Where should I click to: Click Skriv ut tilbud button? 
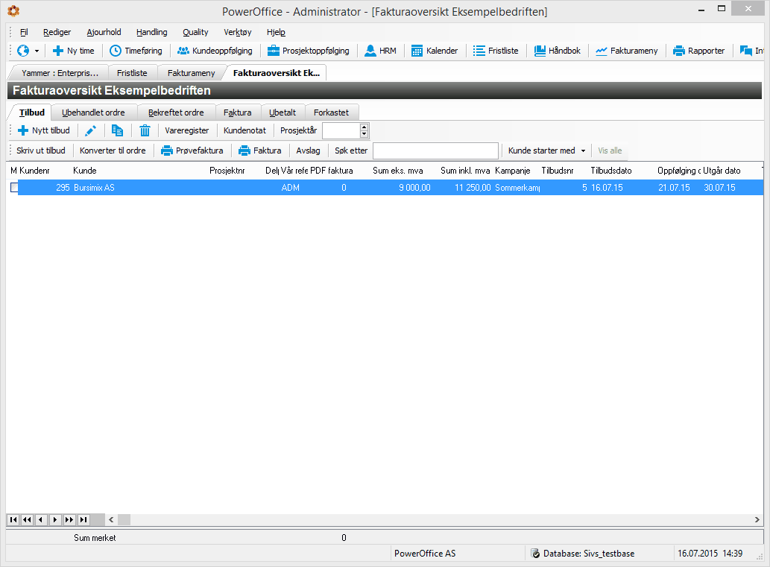tap(41, 151)
